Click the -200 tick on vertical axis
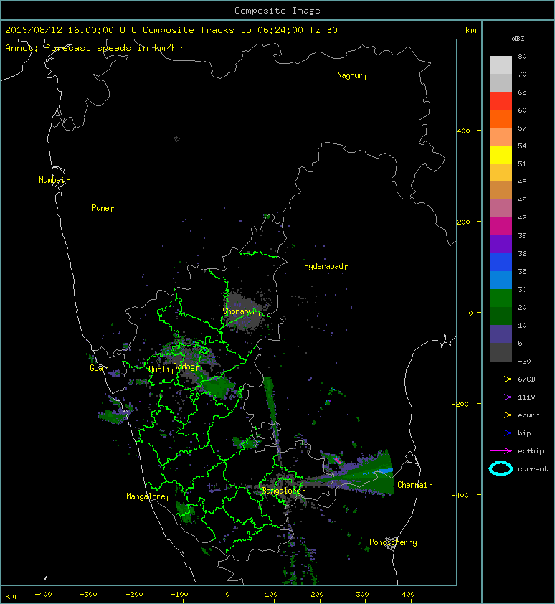 click(461, 404)
